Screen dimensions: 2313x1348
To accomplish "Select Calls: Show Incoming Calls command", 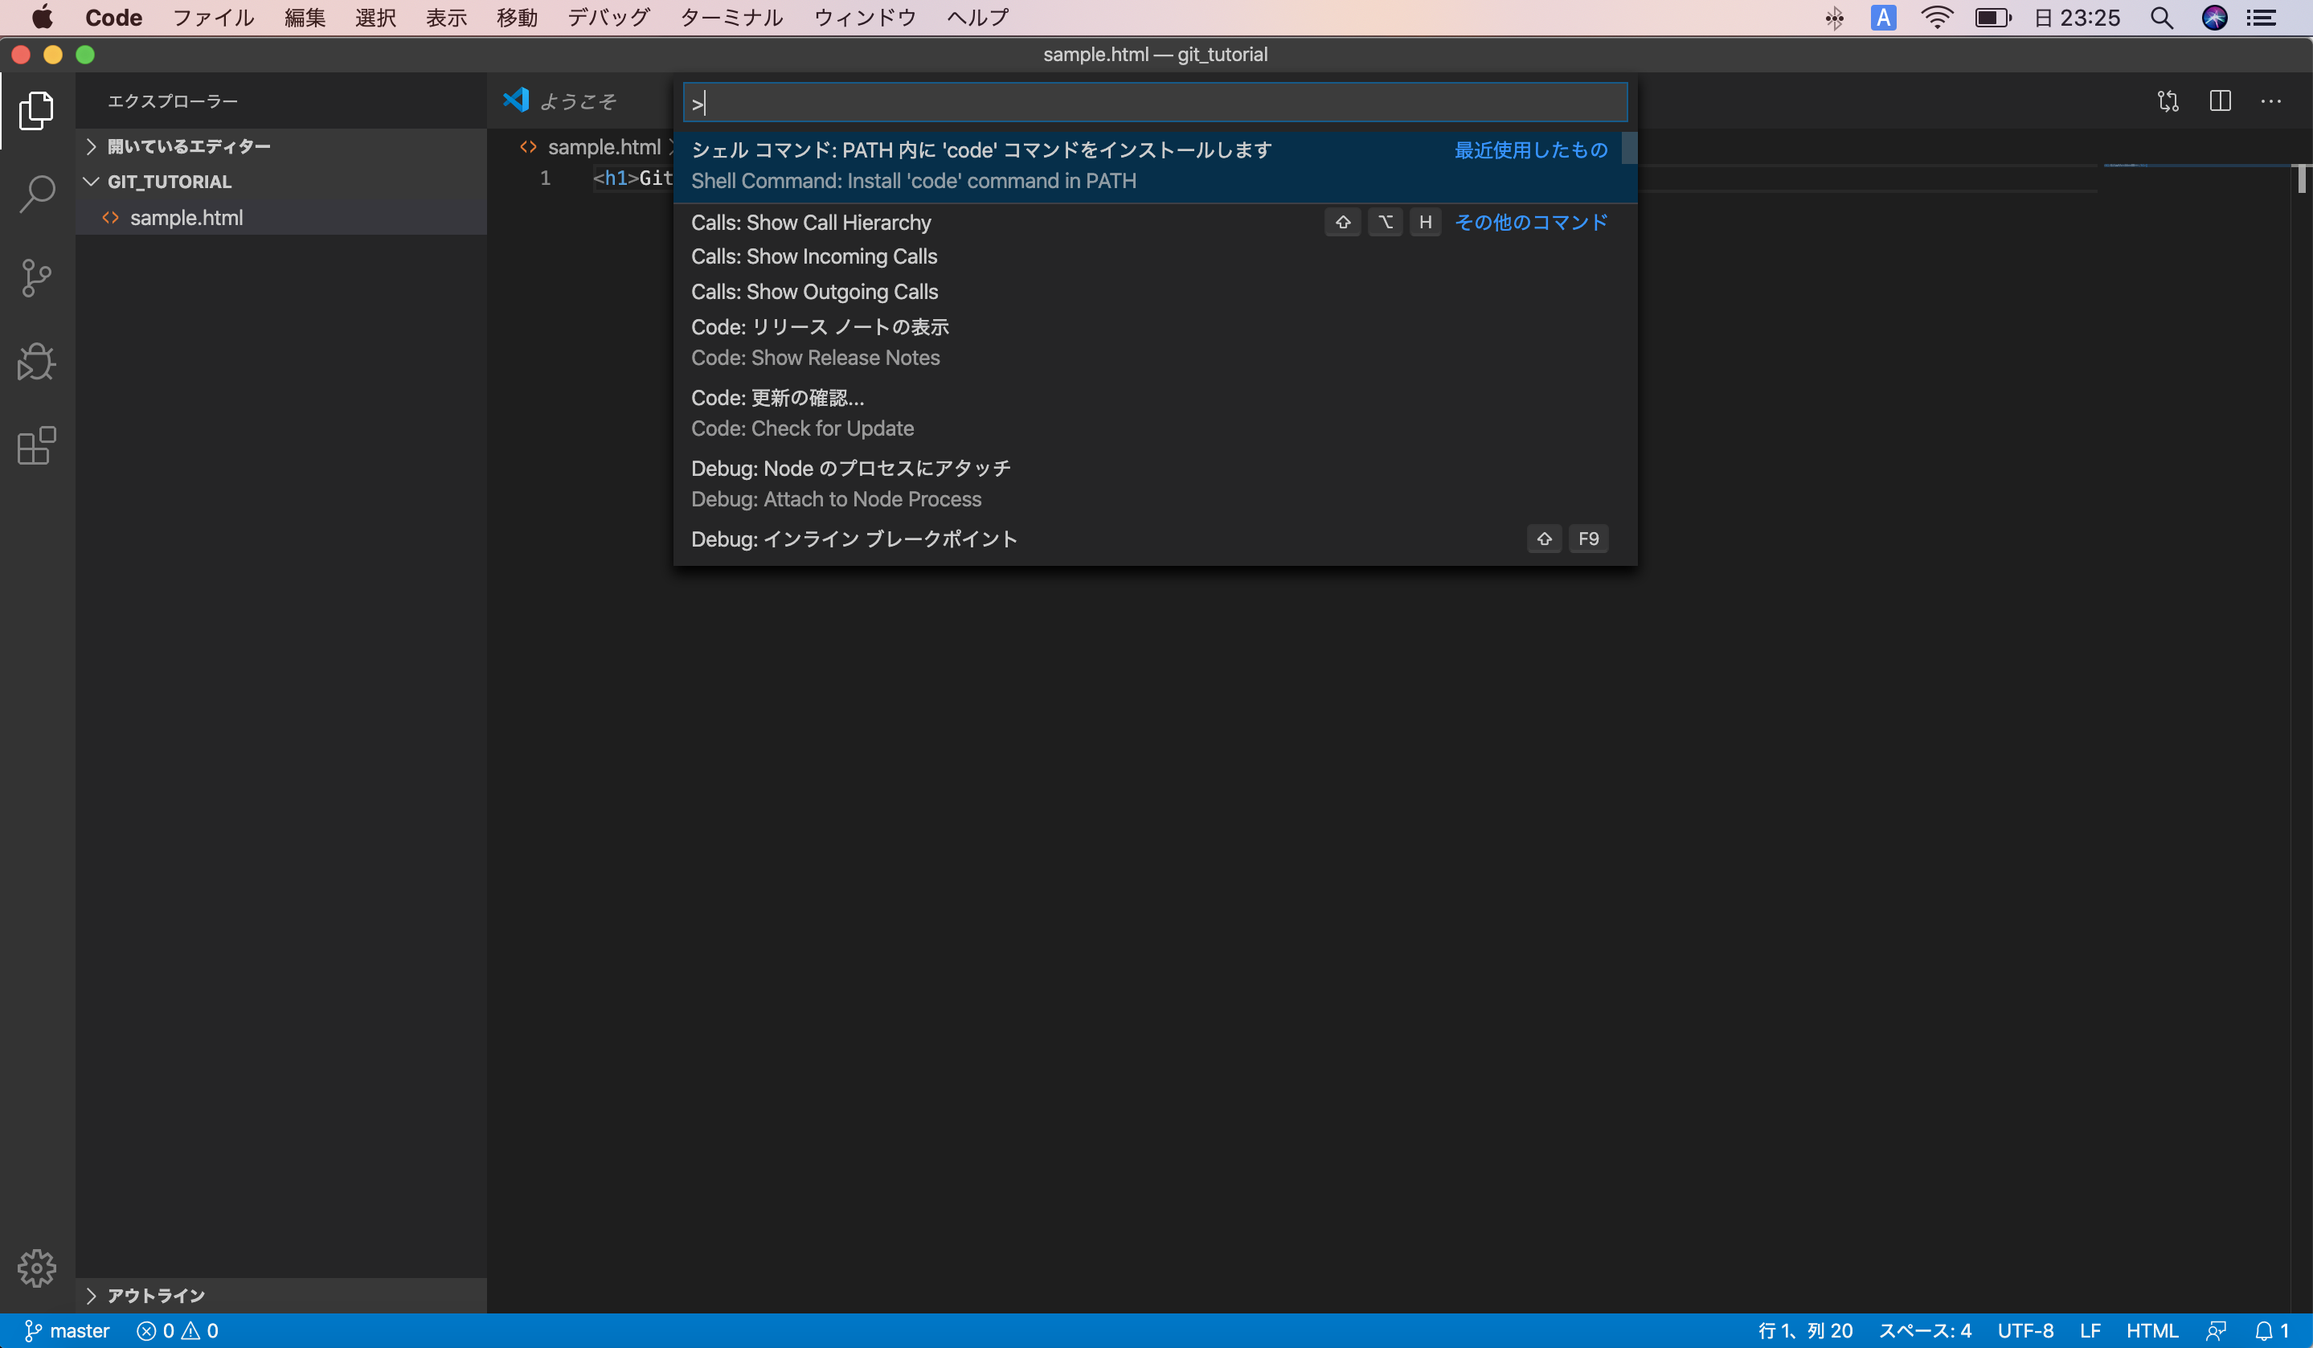I will coord(1155,256).
